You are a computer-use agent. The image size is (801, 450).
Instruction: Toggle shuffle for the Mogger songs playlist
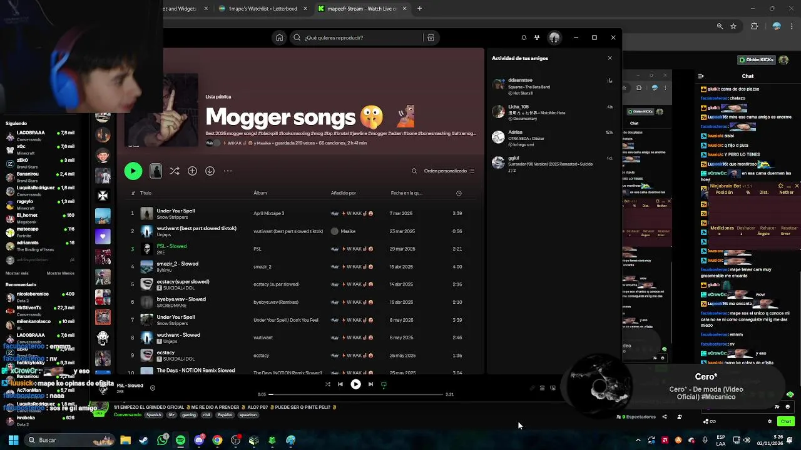coord(175,171)
